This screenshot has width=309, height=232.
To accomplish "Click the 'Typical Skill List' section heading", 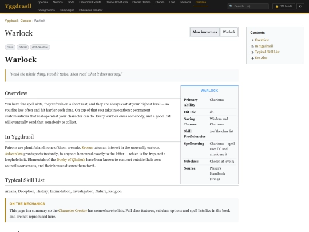I will coord(25,180).
